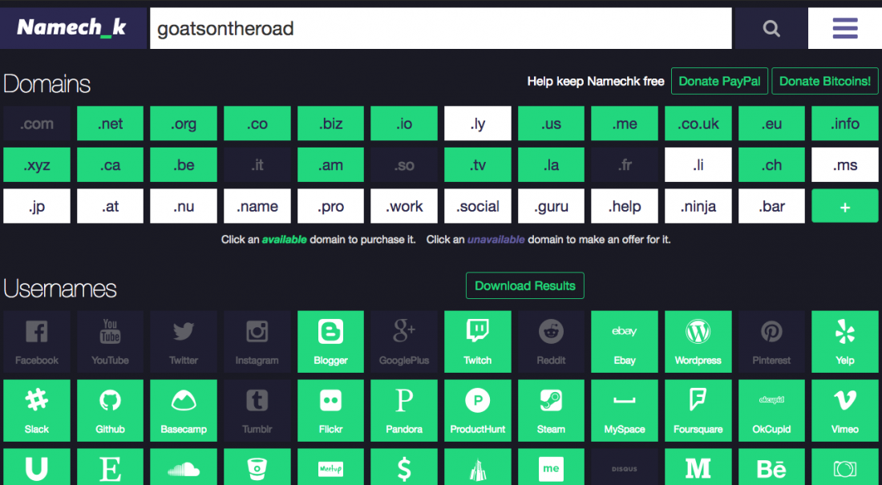This screenshot has width=882, height=485.
Task: Claim the MySpace username
Action: 625,410
